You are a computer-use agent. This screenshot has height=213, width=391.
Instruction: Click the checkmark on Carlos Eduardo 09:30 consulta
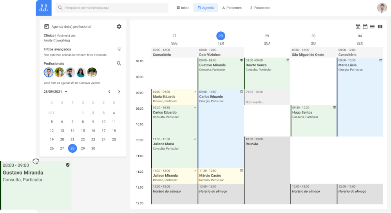(x=195, y=107)
